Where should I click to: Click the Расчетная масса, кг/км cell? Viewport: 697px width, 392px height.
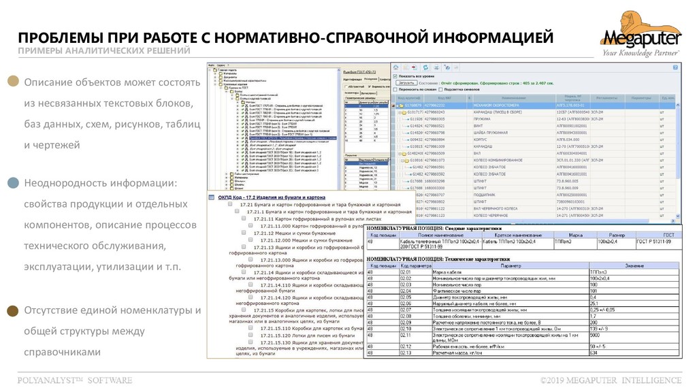coord(510,353)
